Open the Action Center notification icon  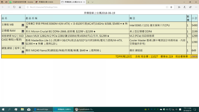[x=195, y=109]
